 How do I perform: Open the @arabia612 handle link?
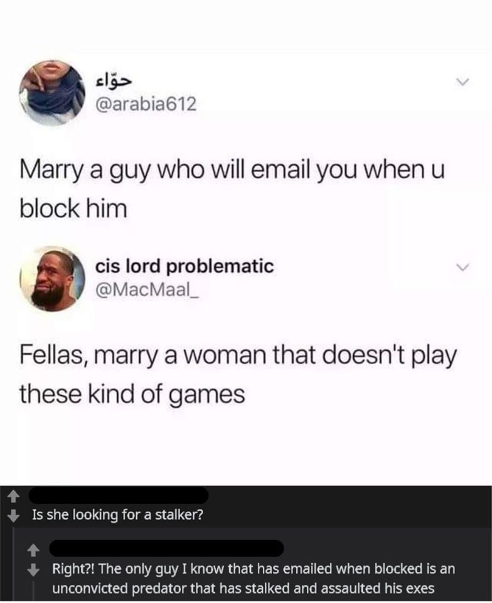(x=146, y=104)
